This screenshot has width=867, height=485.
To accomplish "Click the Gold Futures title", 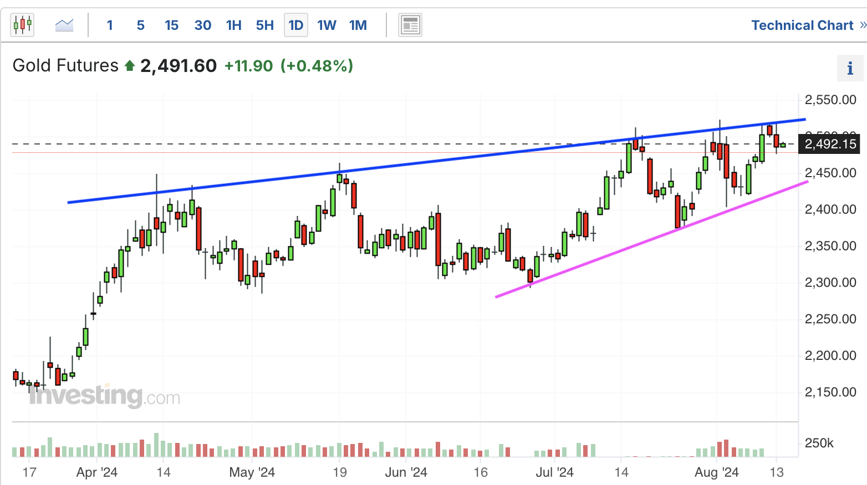I will point(65,65).
